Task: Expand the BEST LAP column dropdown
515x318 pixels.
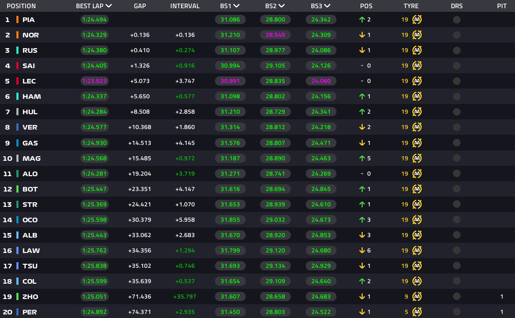Action: point(109,6)
